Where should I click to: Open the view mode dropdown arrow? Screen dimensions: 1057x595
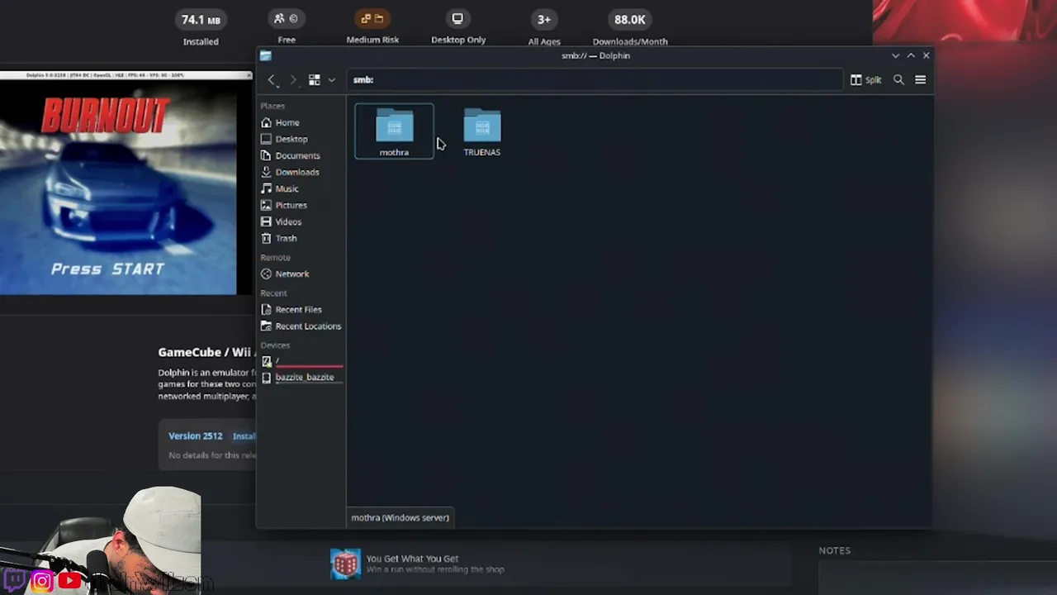pos(331,80)
